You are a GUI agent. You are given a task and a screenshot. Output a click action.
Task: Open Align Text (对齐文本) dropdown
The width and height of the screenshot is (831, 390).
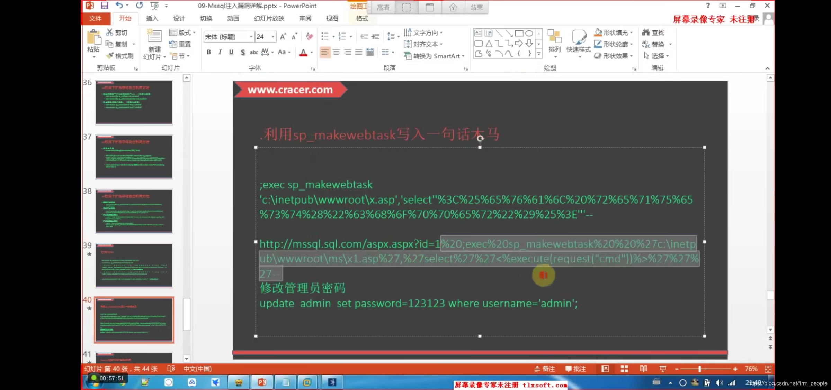coord(423,44)
